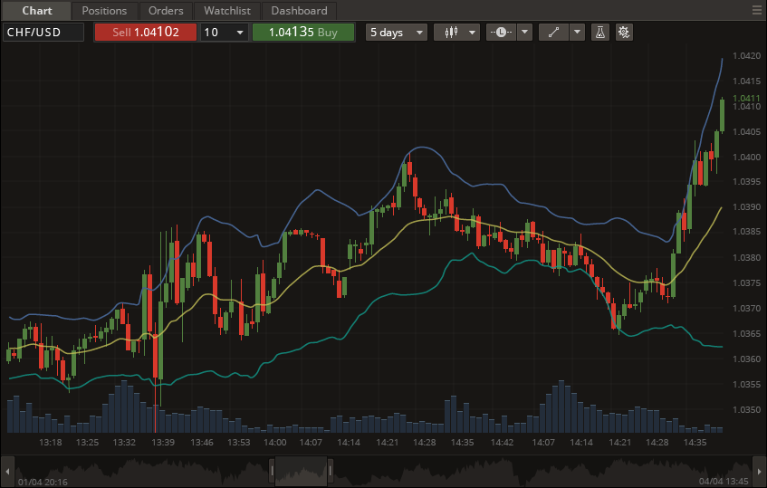Screen dimensions: 767x488
Task: Click the 1.0420 price axis label
Action: [746, 56]
